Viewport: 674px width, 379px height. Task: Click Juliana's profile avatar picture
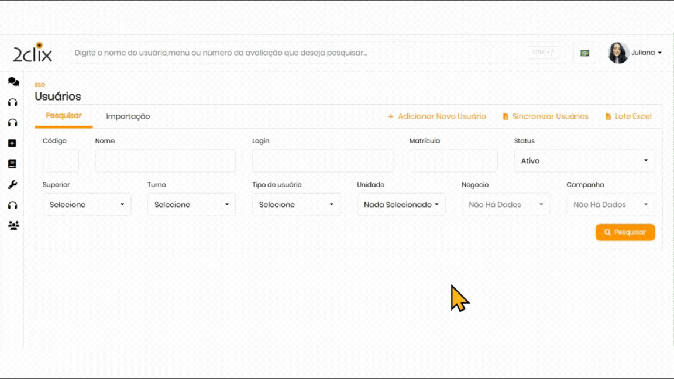(618, 53)
